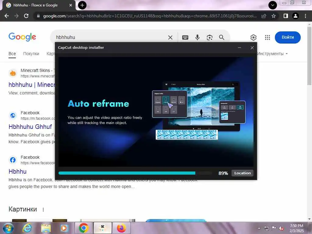
Task: Click the Minecraft Skins pumpkin favicon
Action: tap(13, 73)
